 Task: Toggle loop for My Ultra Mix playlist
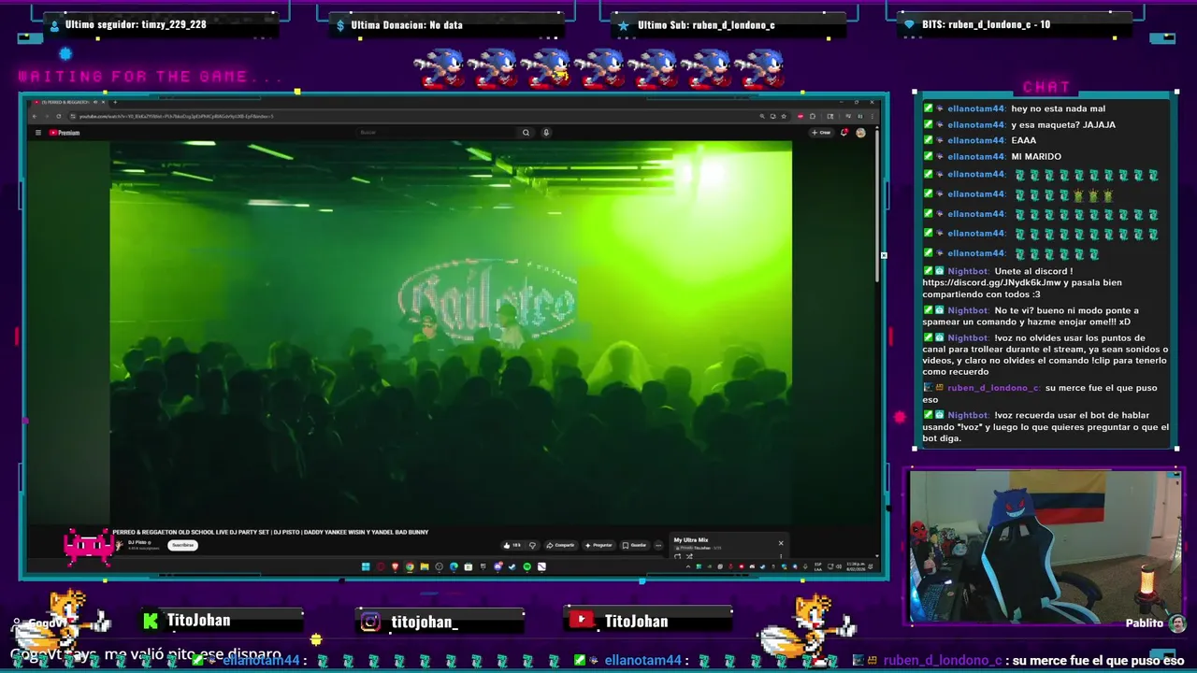(678, 556)
